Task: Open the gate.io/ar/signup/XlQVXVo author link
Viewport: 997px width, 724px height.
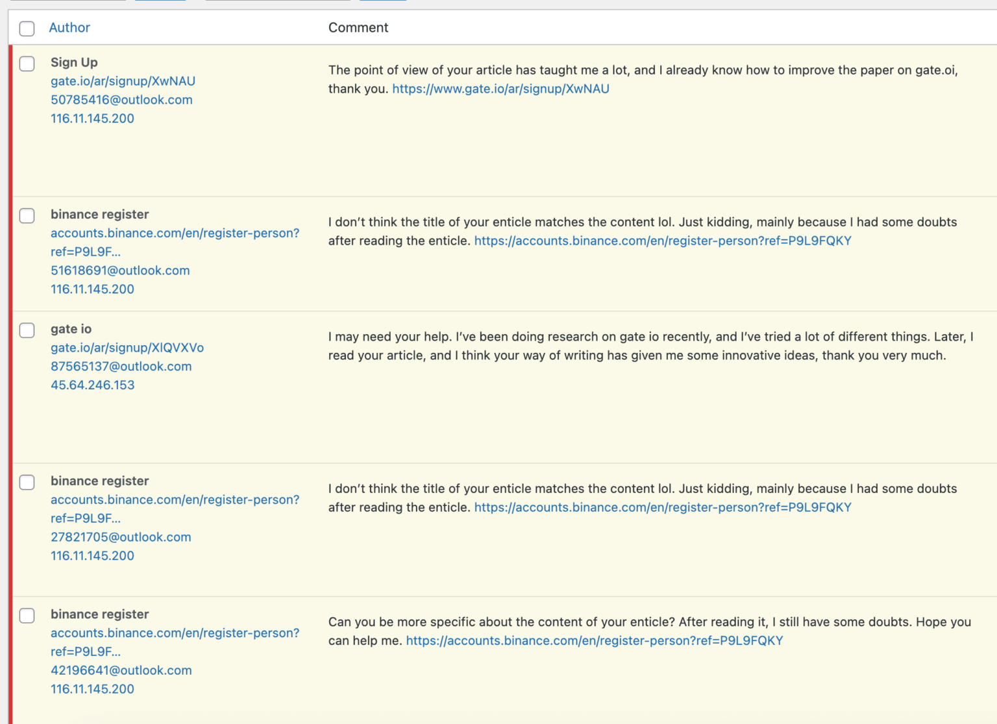Action: (x=127, y=347)
